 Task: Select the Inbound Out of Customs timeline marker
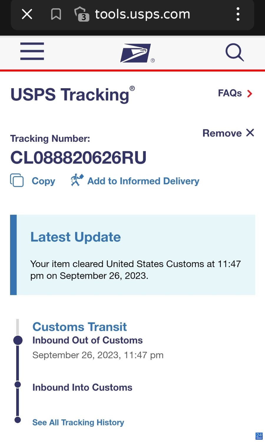point(18,340)
